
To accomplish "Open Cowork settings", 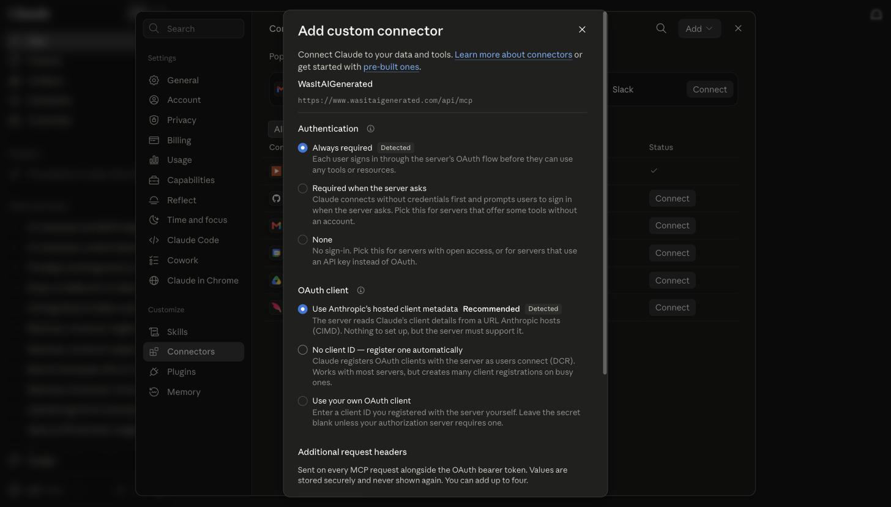I will coord(193,260).
